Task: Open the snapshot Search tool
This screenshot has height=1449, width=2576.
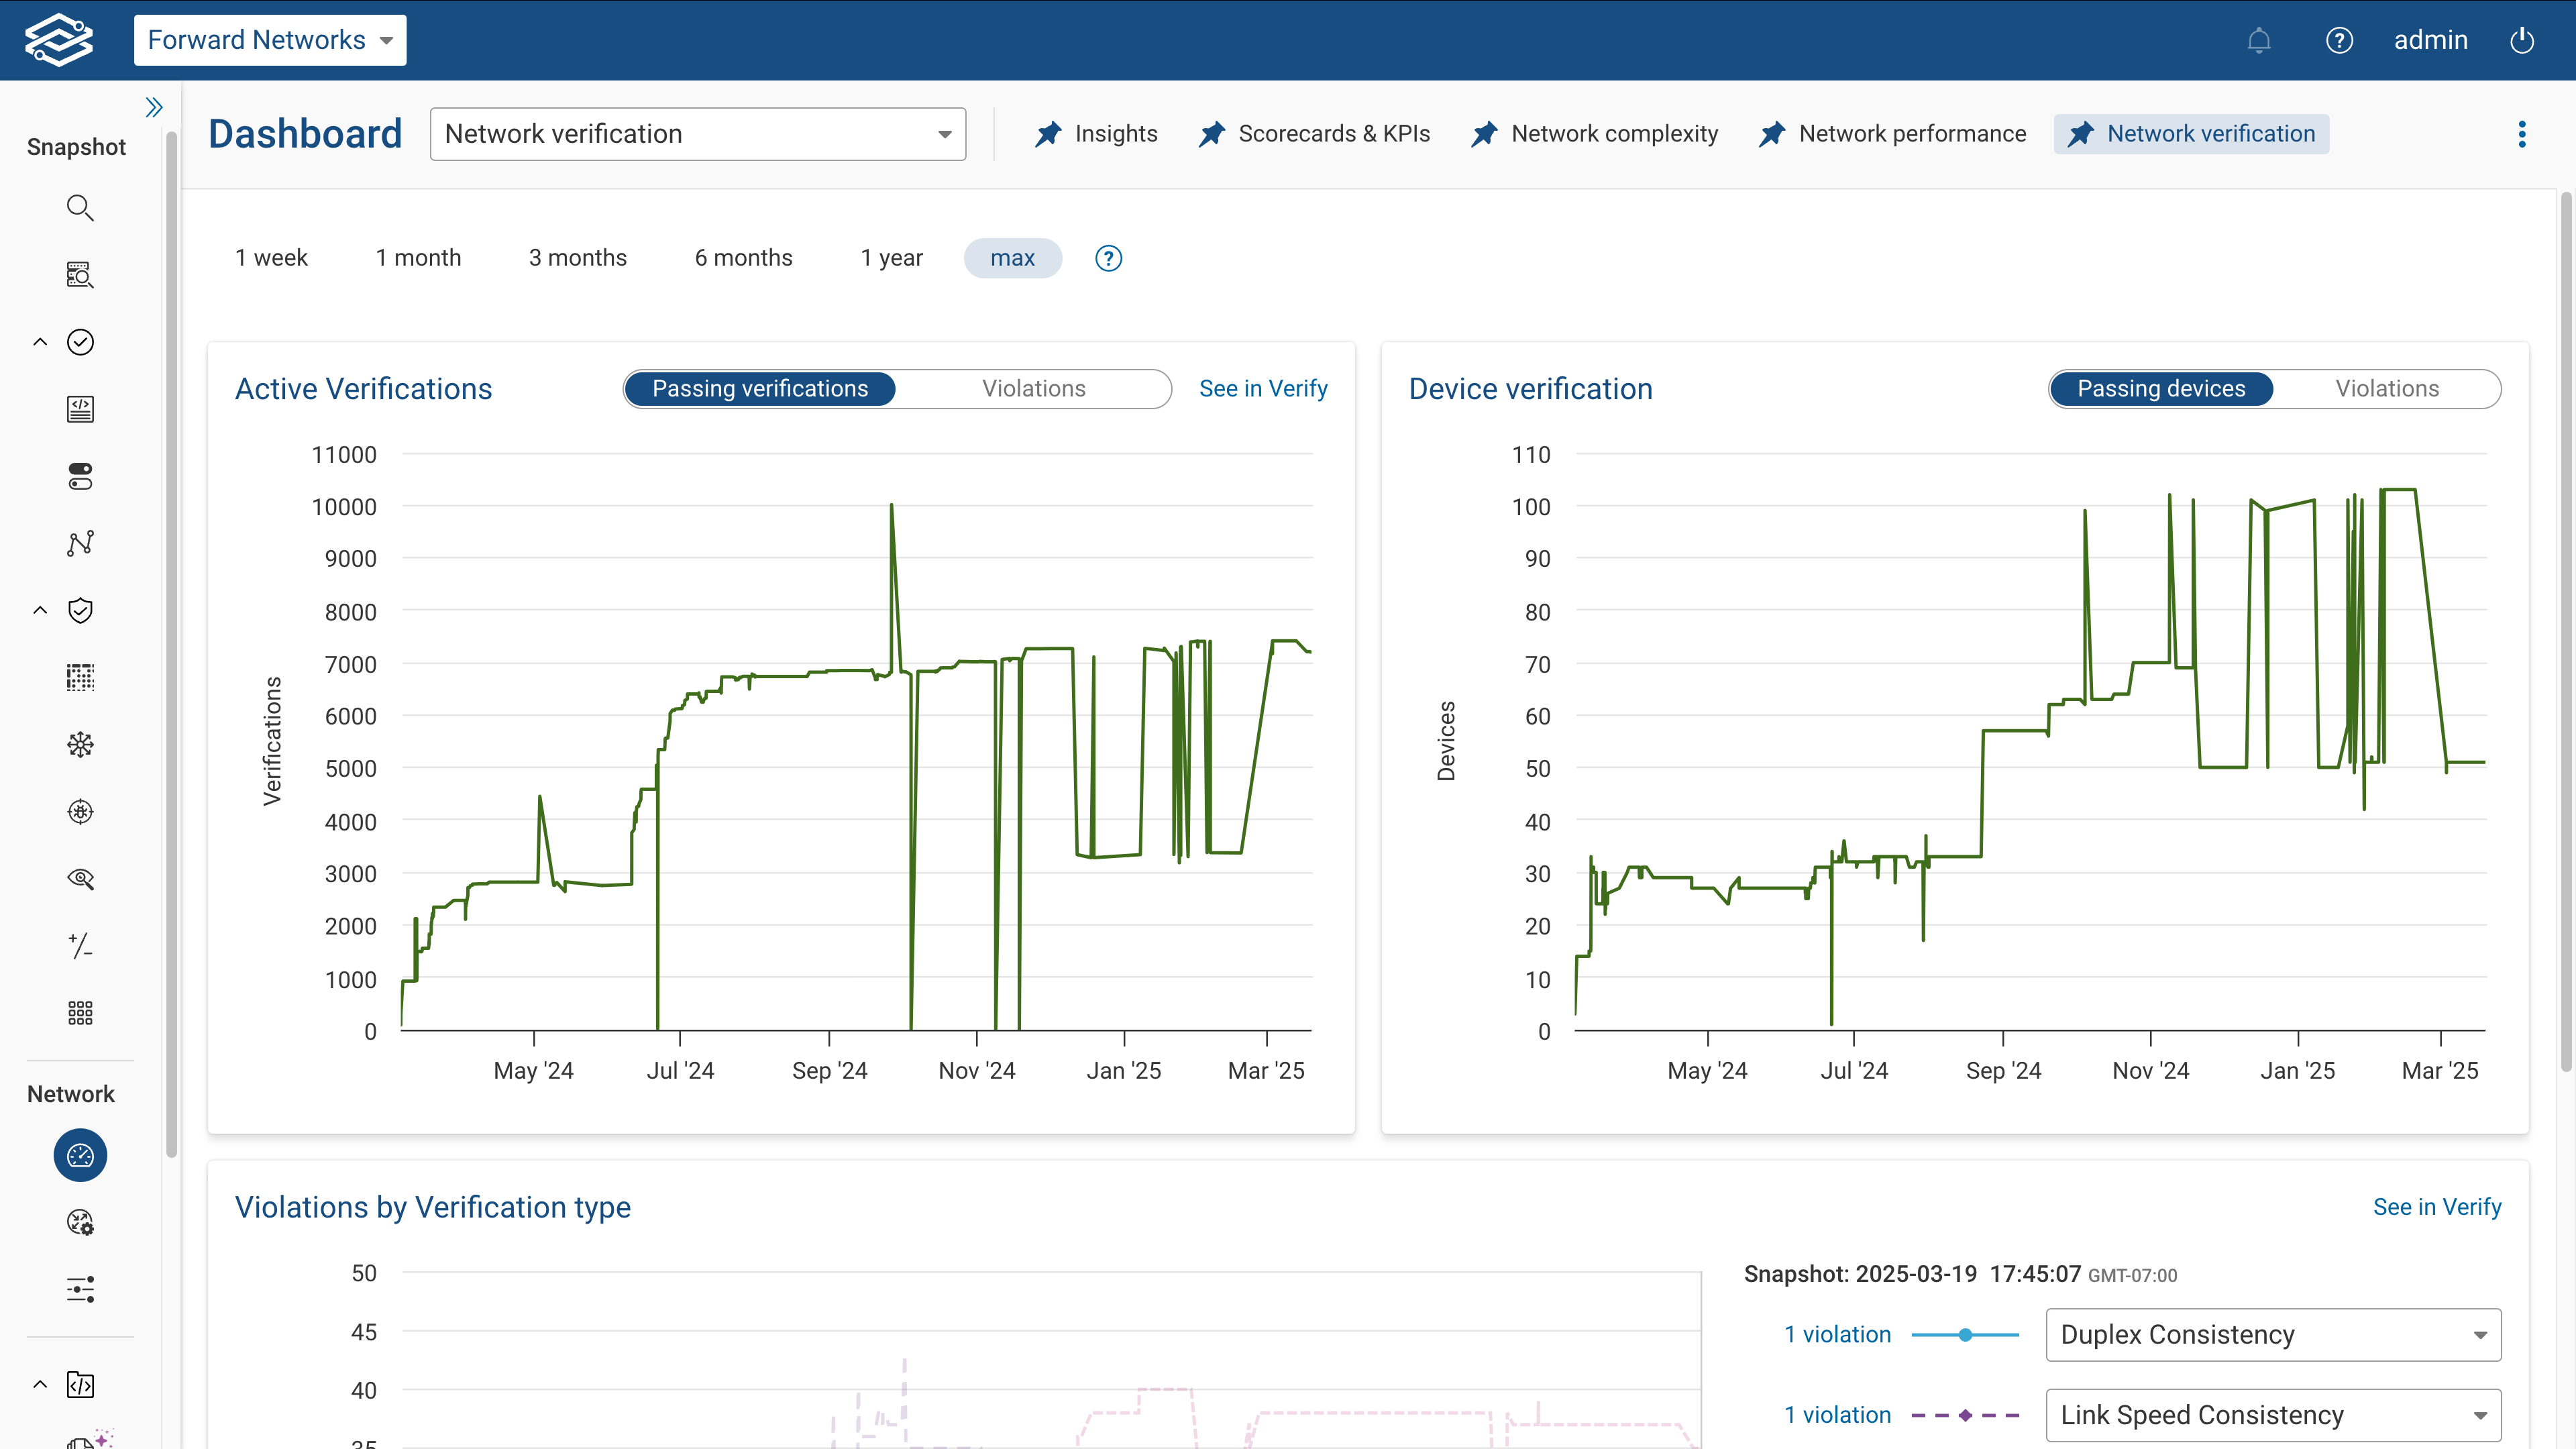Action: point(80,208)
